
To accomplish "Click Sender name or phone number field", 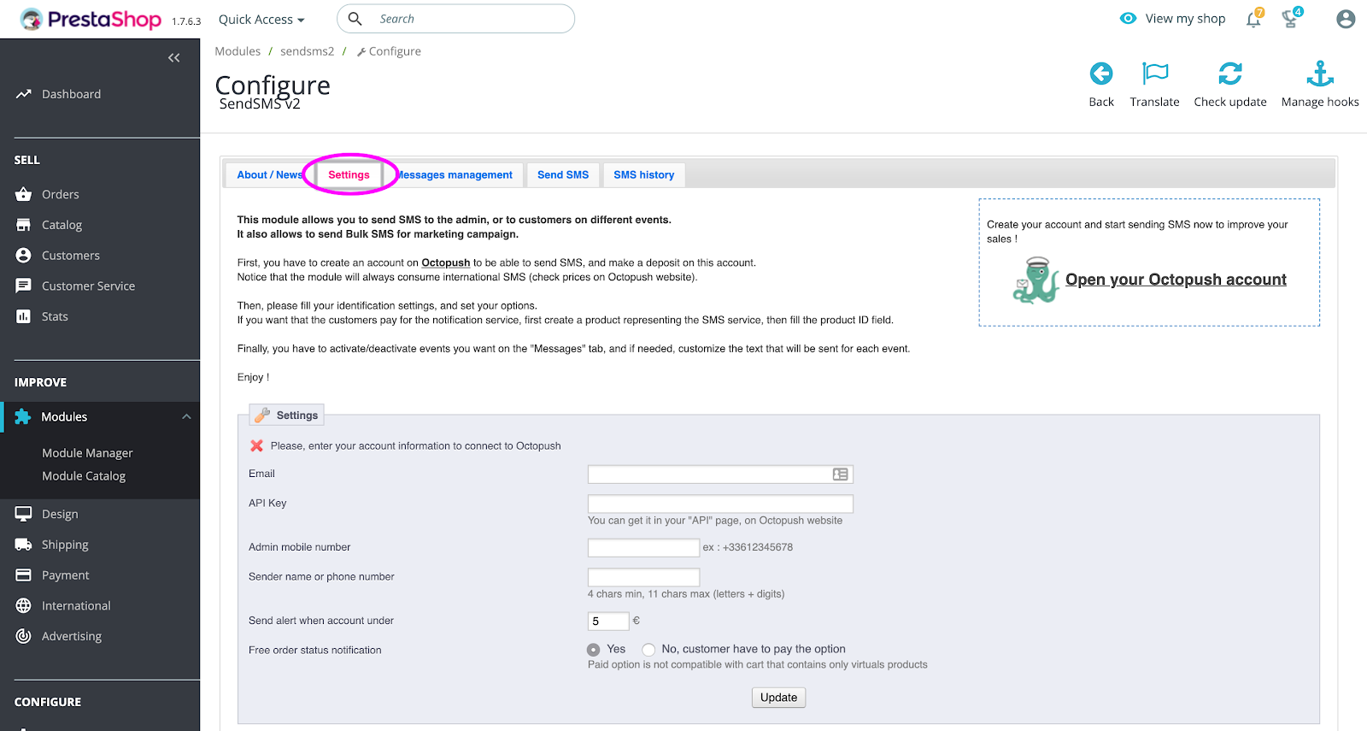I will click(x=643, y=577).
